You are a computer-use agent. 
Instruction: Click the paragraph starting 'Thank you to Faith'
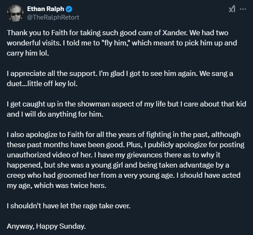[122, 43]
